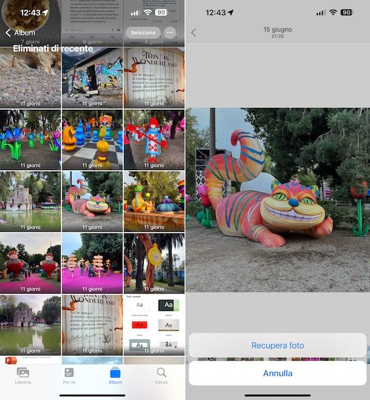
Task: Open the pocket watch tree thumbnail
Action: coord(154,263)
